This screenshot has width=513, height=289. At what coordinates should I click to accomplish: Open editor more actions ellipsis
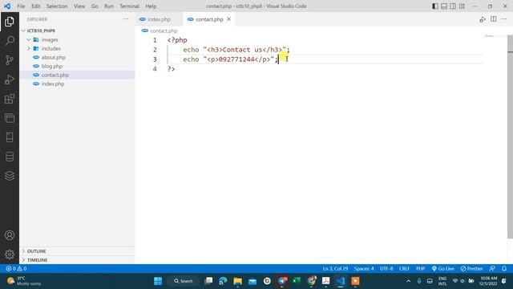click(504, 19)
